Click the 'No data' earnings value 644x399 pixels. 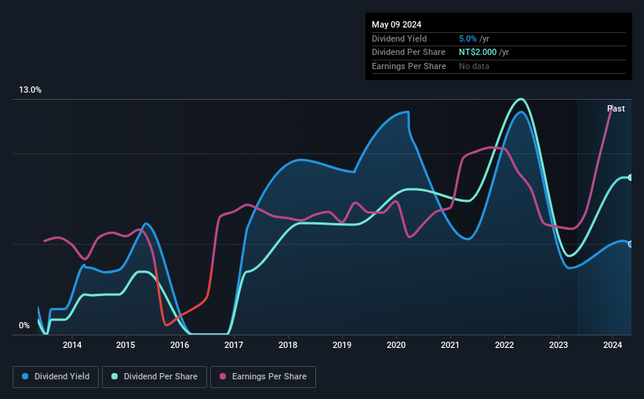pos(474,66)
